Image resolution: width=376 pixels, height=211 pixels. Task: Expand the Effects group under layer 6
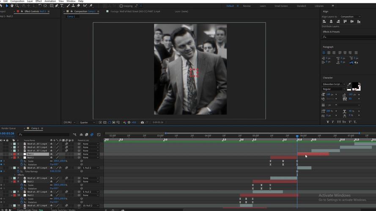coord(15,175)
